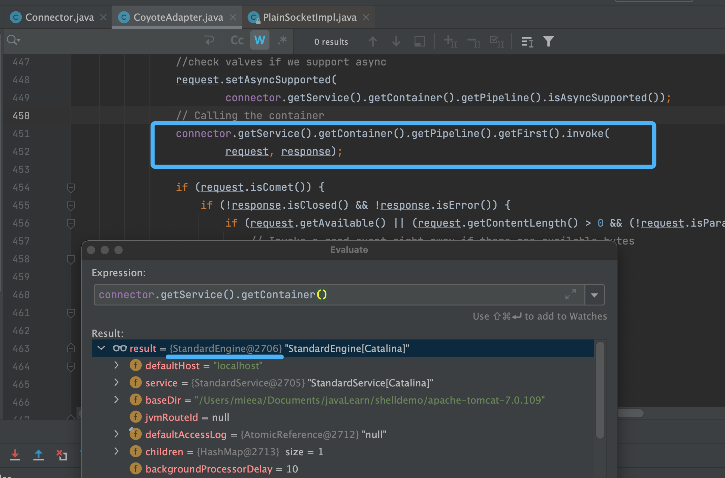Collapse the result StandardEngine node
Screen dimensions: 725x478
point(101,348)
